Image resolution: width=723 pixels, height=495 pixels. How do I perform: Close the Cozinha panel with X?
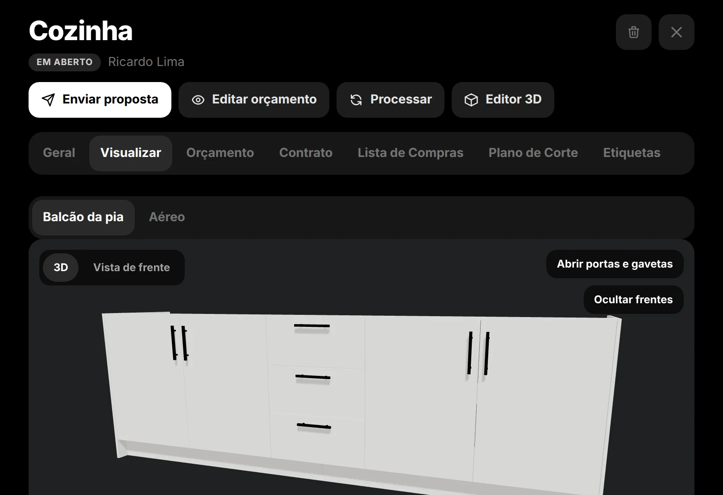(676, 32)
